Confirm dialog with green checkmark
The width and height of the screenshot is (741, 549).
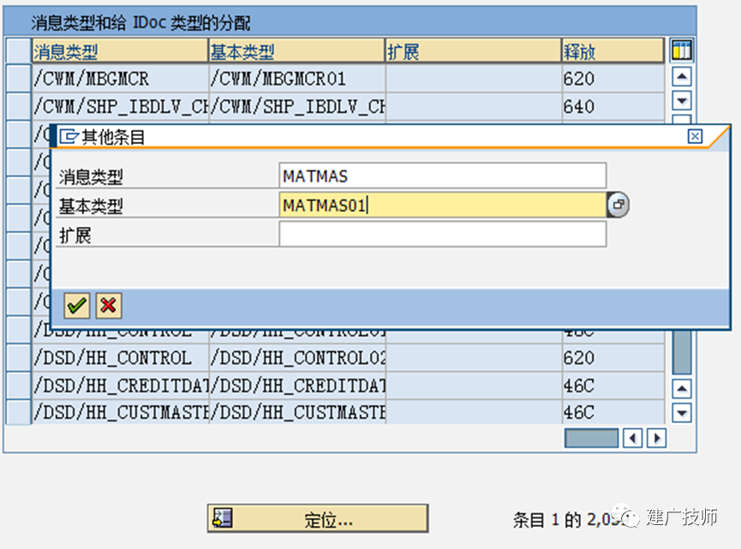click(76, 306)
